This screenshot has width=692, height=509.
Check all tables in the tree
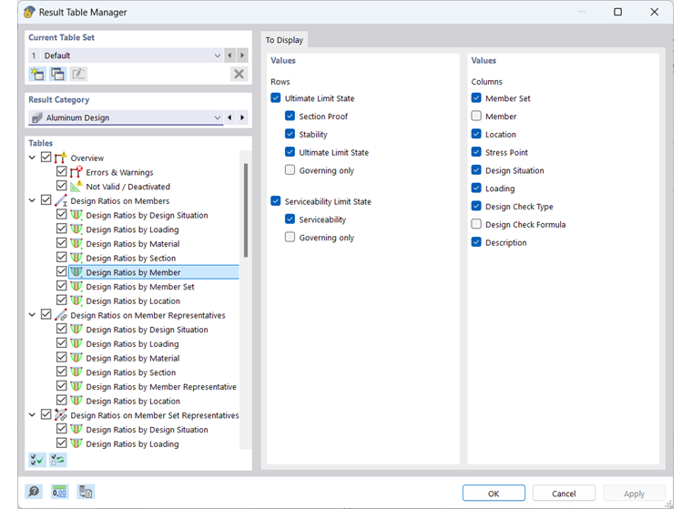tap(37, 460)
